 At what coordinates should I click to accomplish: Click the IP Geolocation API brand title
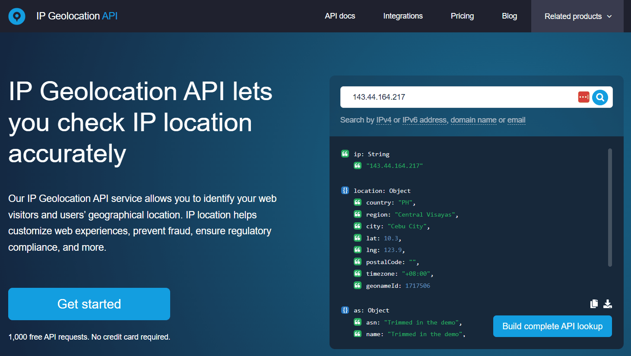click(77, 16)
